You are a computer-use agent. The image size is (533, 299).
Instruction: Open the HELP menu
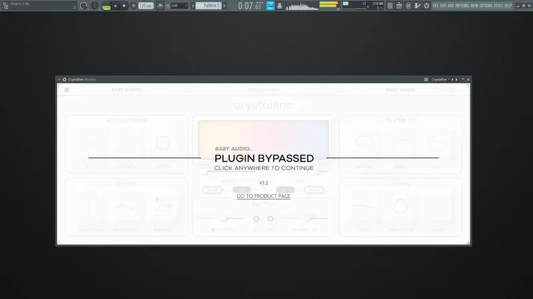click(508, 6)
